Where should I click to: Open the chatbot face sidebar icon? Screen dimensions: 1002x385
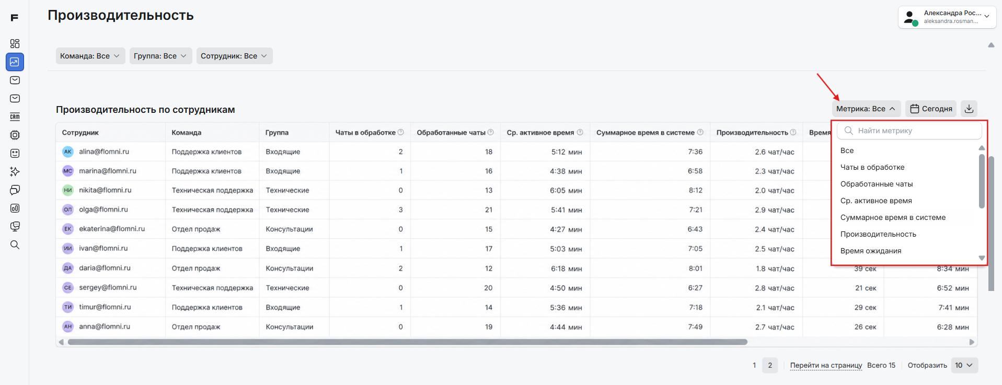click(15, 153)
